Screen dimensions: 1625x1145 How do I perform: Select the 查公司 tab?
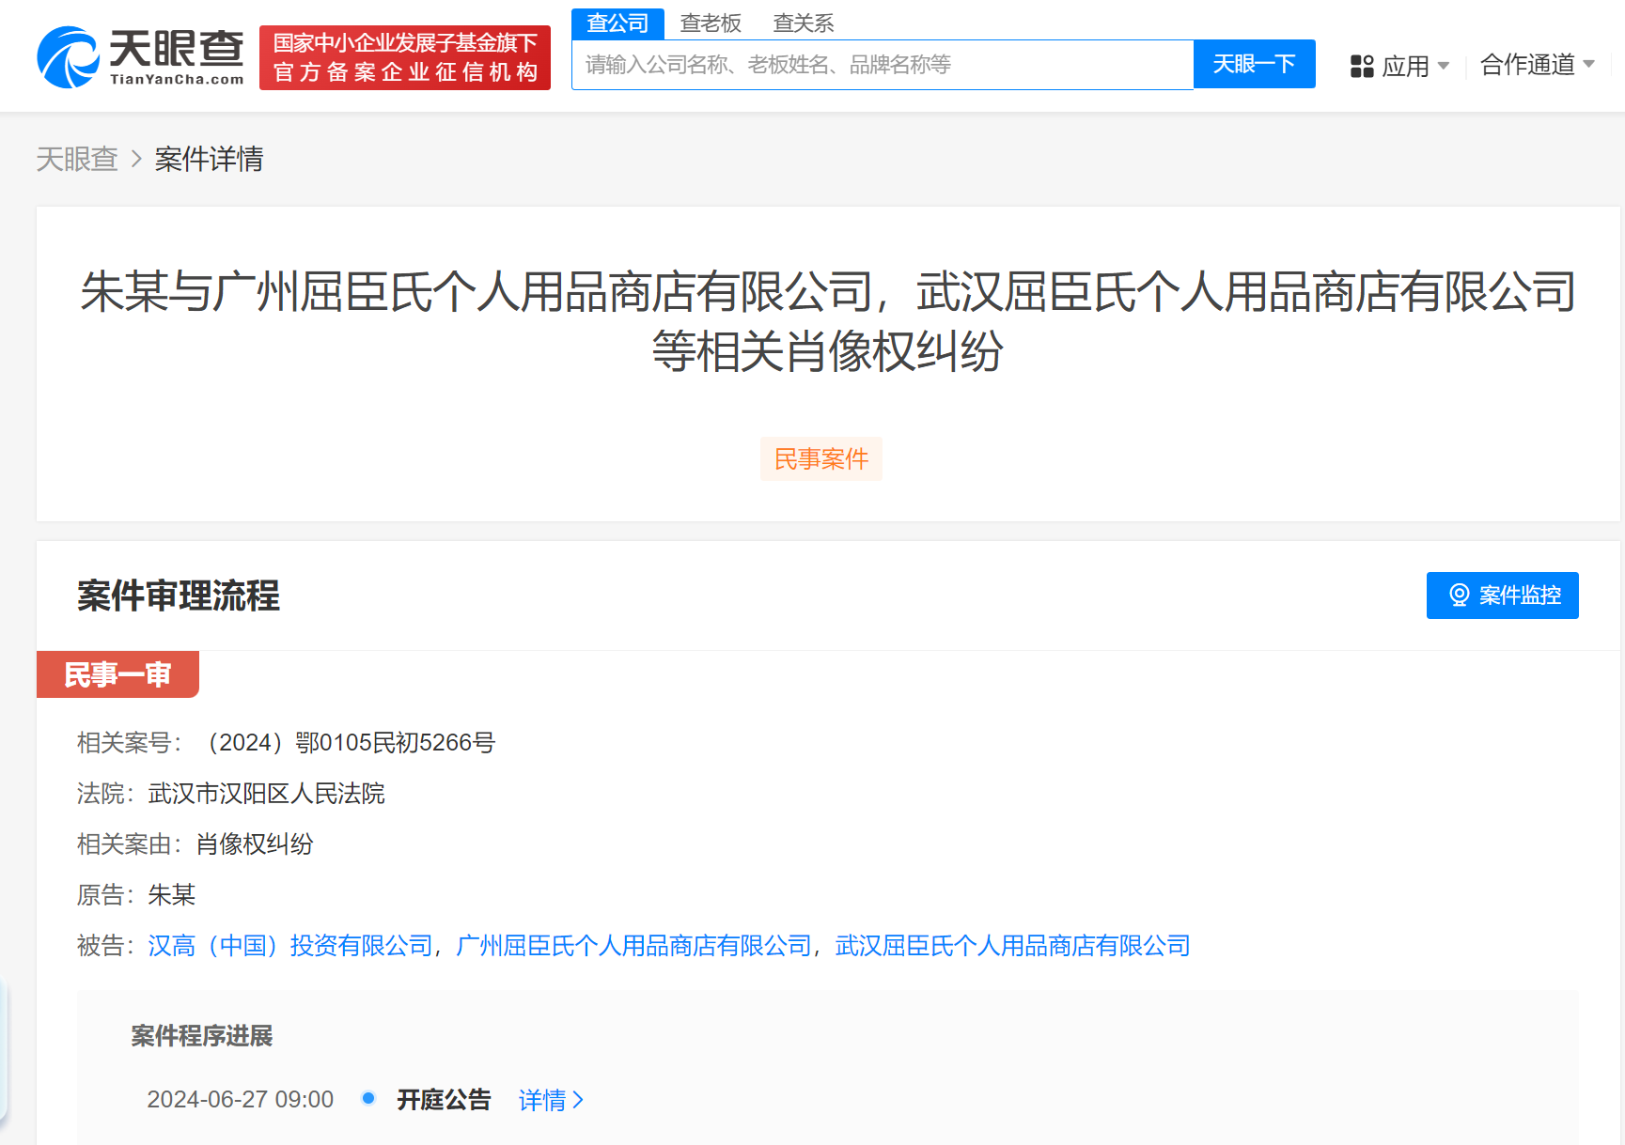coord(617,23)
